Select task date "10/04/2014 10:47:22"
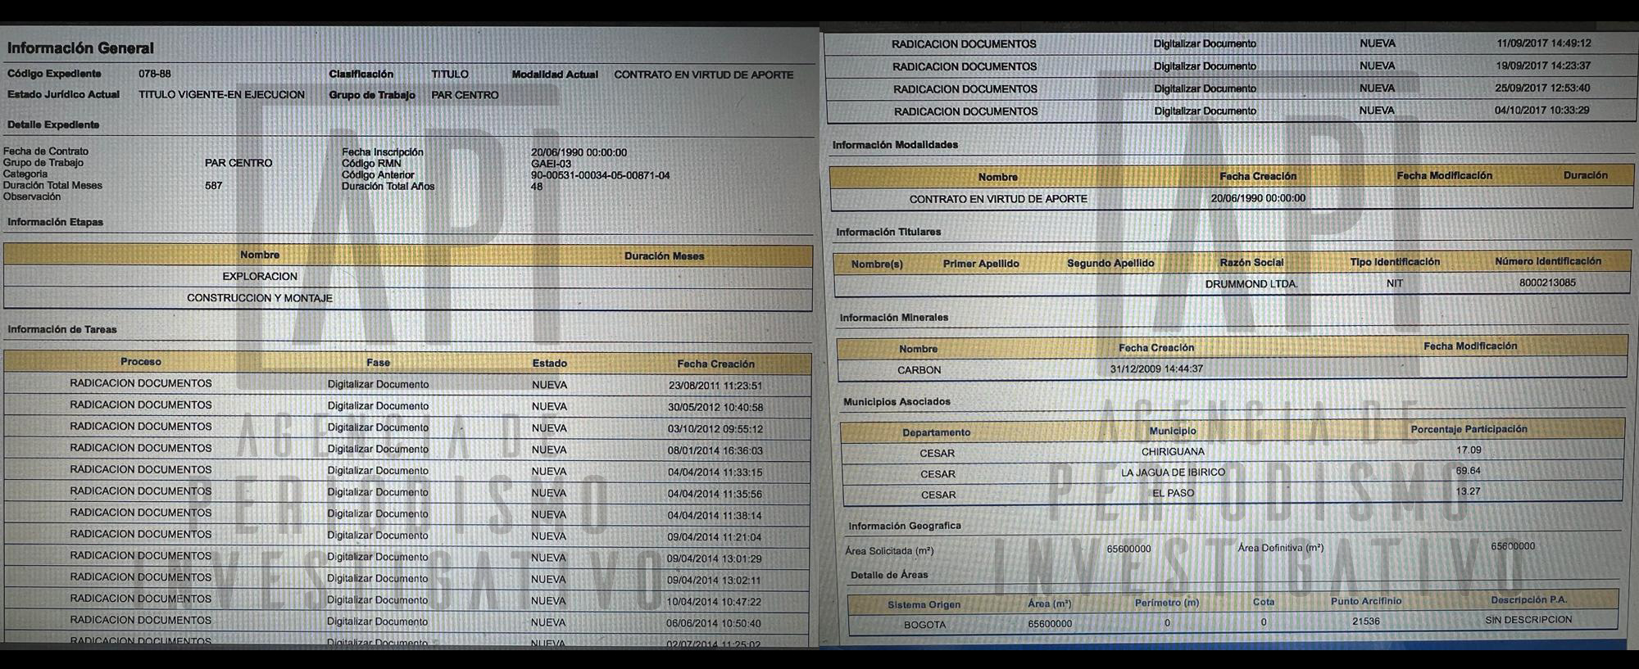Viewport: 1639px width, 669px height. 714,601
